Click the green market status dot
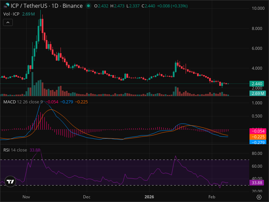Screen dimensions: 269x202 (88, 6)
